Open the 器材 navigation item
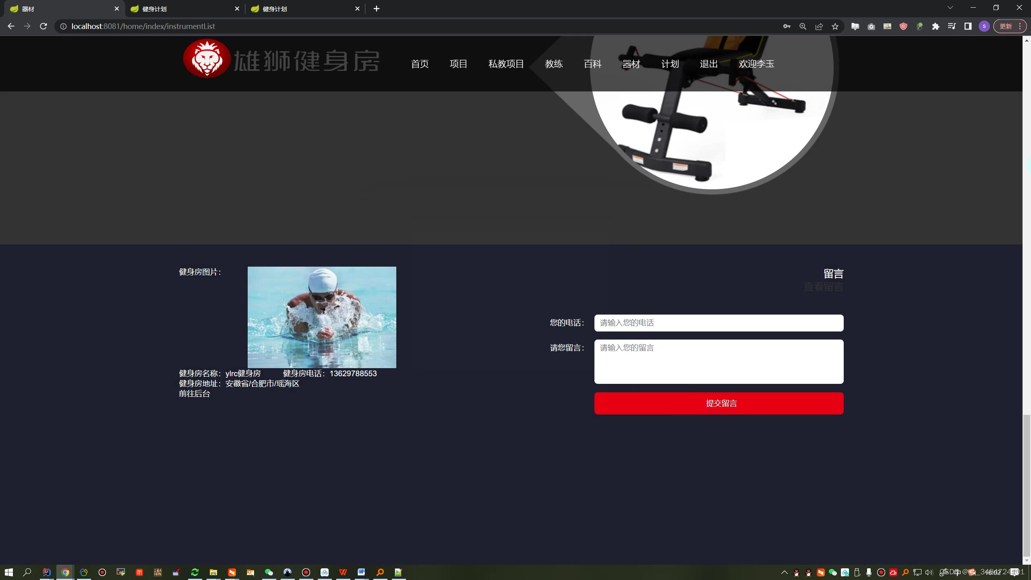This screenshot has width=1031, height=580. pyautogui.click(x=631, y=64)
